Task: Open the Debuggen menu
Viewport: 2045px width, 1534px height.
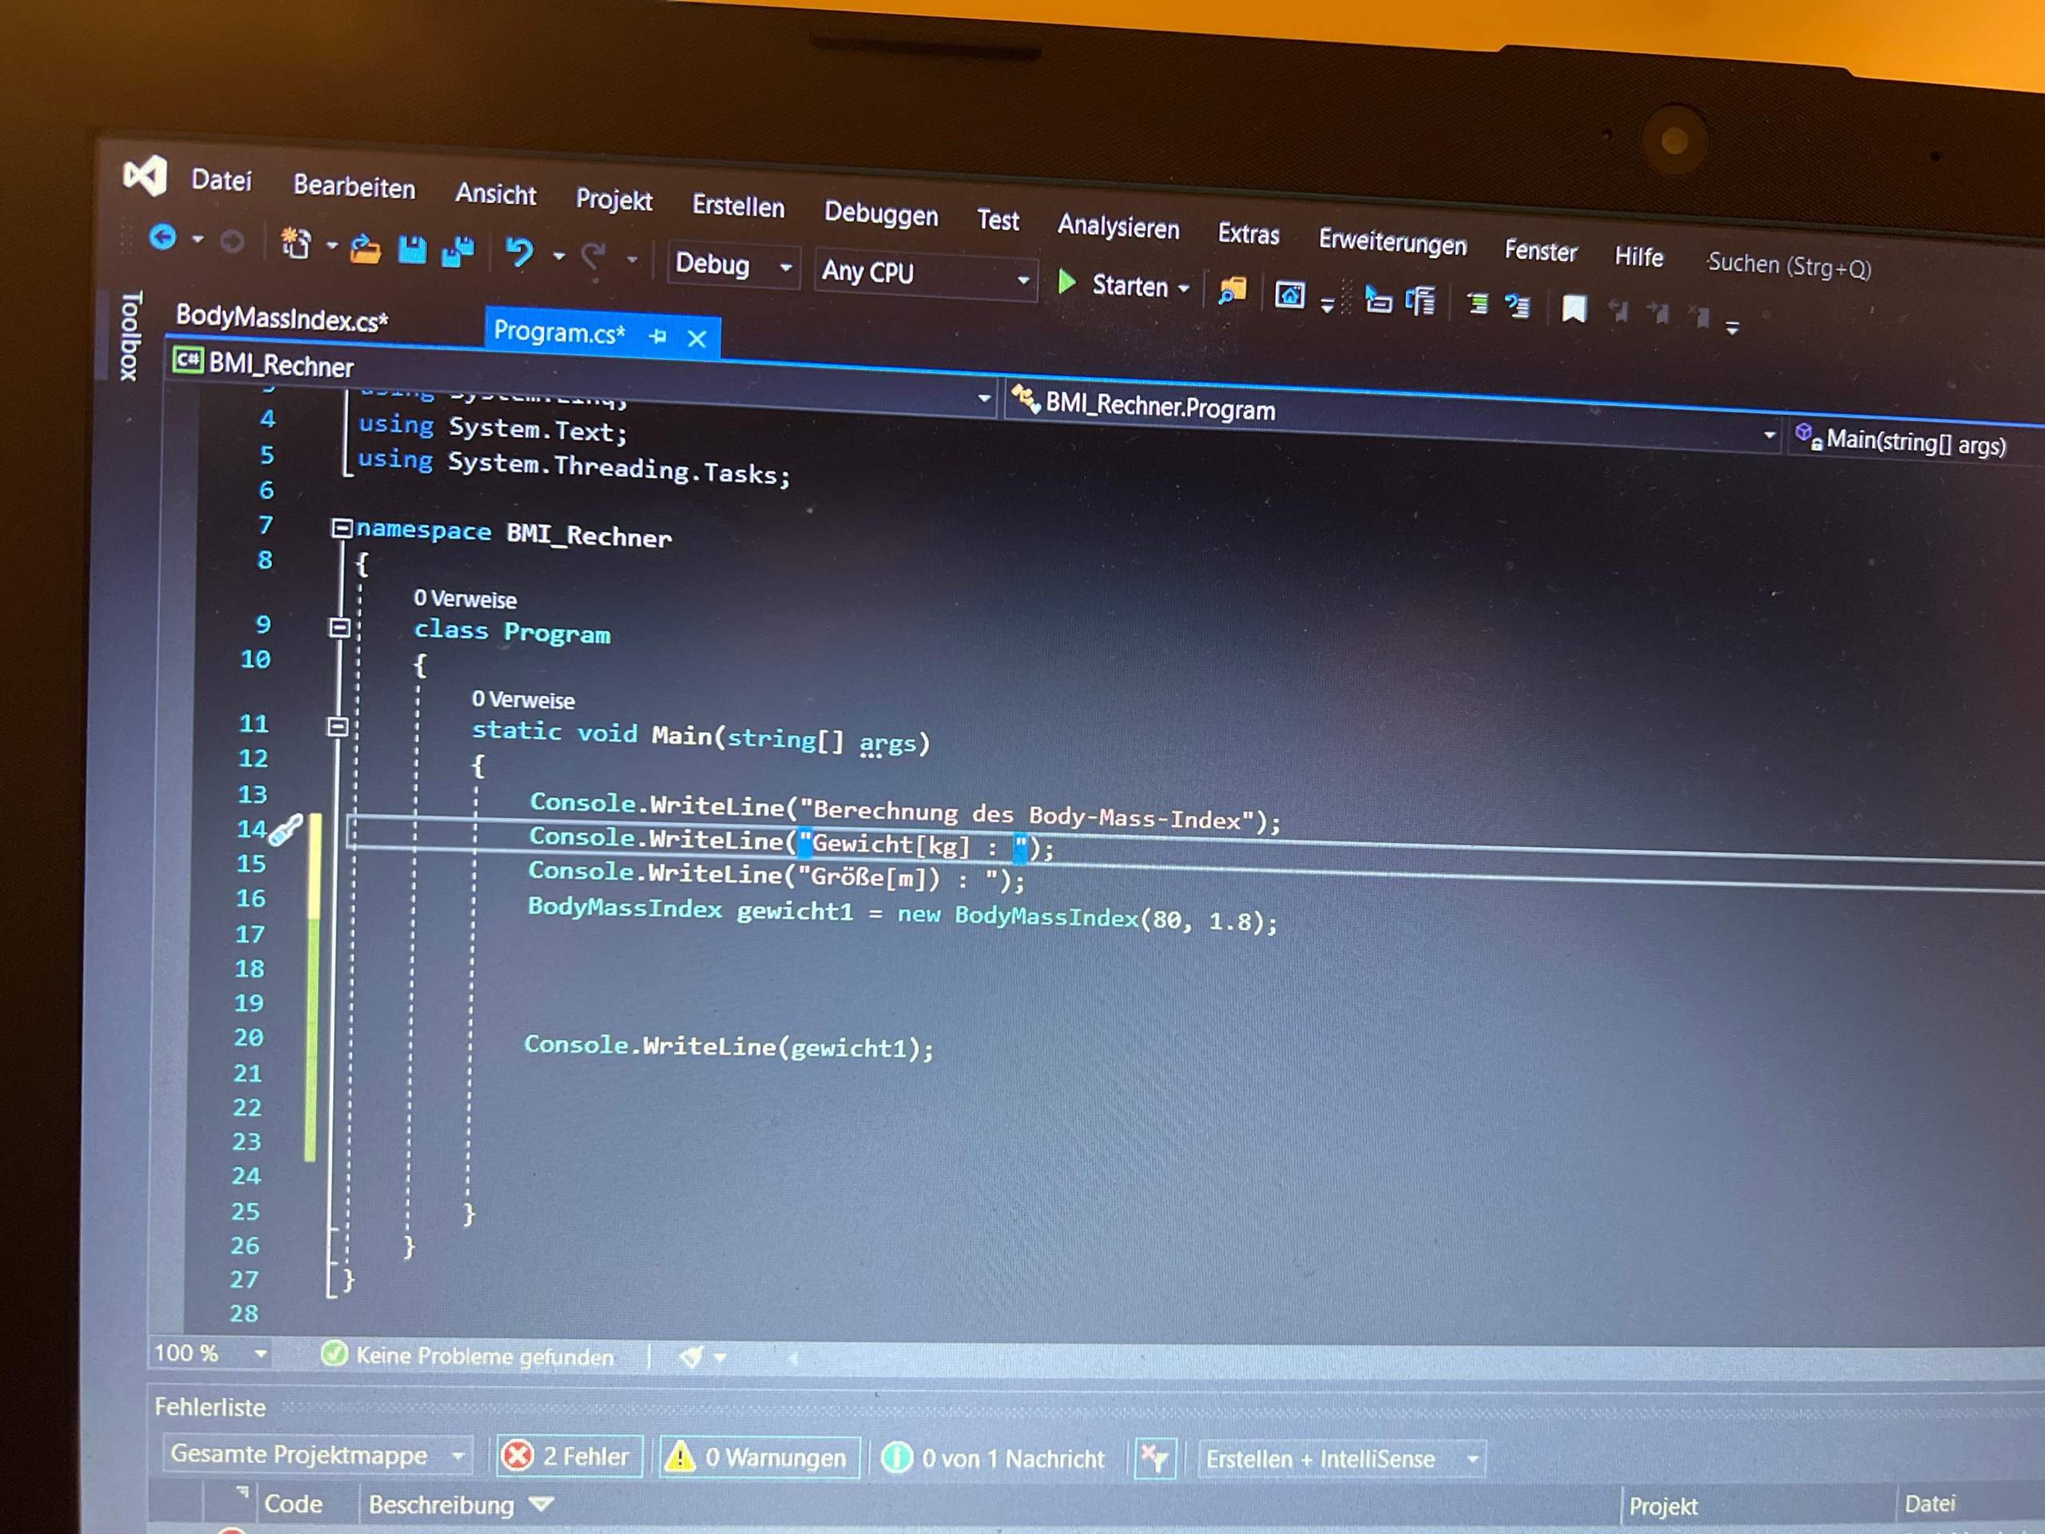Action: 880,216
